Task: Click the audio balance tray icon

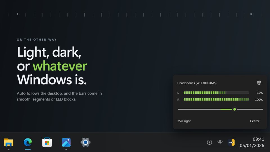Action: 231,142
